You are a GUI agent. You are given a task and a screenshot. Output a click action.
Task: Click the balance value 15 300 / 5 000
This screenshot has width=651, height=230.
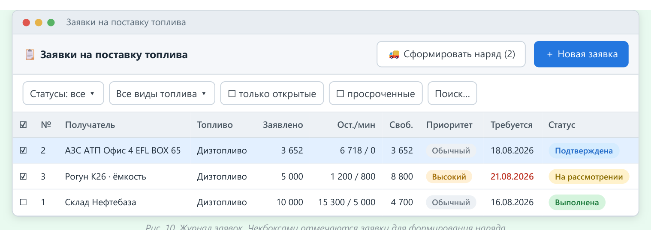click(x=347, y=202)
